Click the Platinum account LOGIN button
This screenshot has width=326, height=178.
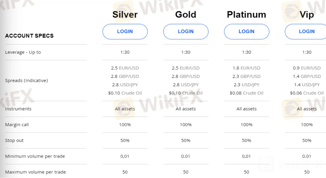click(247, 32)
